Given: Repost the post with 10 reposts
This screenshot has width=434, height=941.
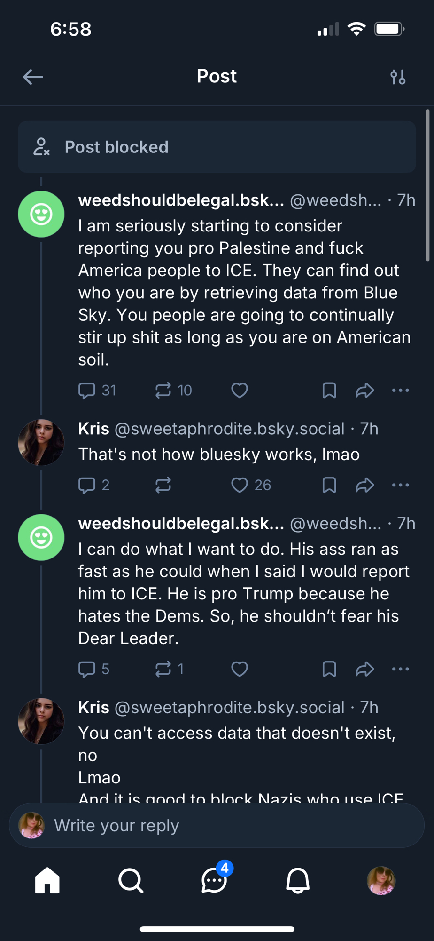Looking at the screenshot, I should pyautogui.click(x=163, y=390).
